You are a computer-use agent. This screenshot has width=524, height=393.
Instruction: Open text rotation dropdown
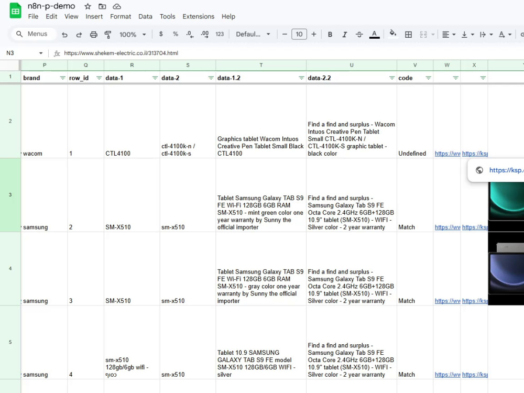(x=505, y=35)
